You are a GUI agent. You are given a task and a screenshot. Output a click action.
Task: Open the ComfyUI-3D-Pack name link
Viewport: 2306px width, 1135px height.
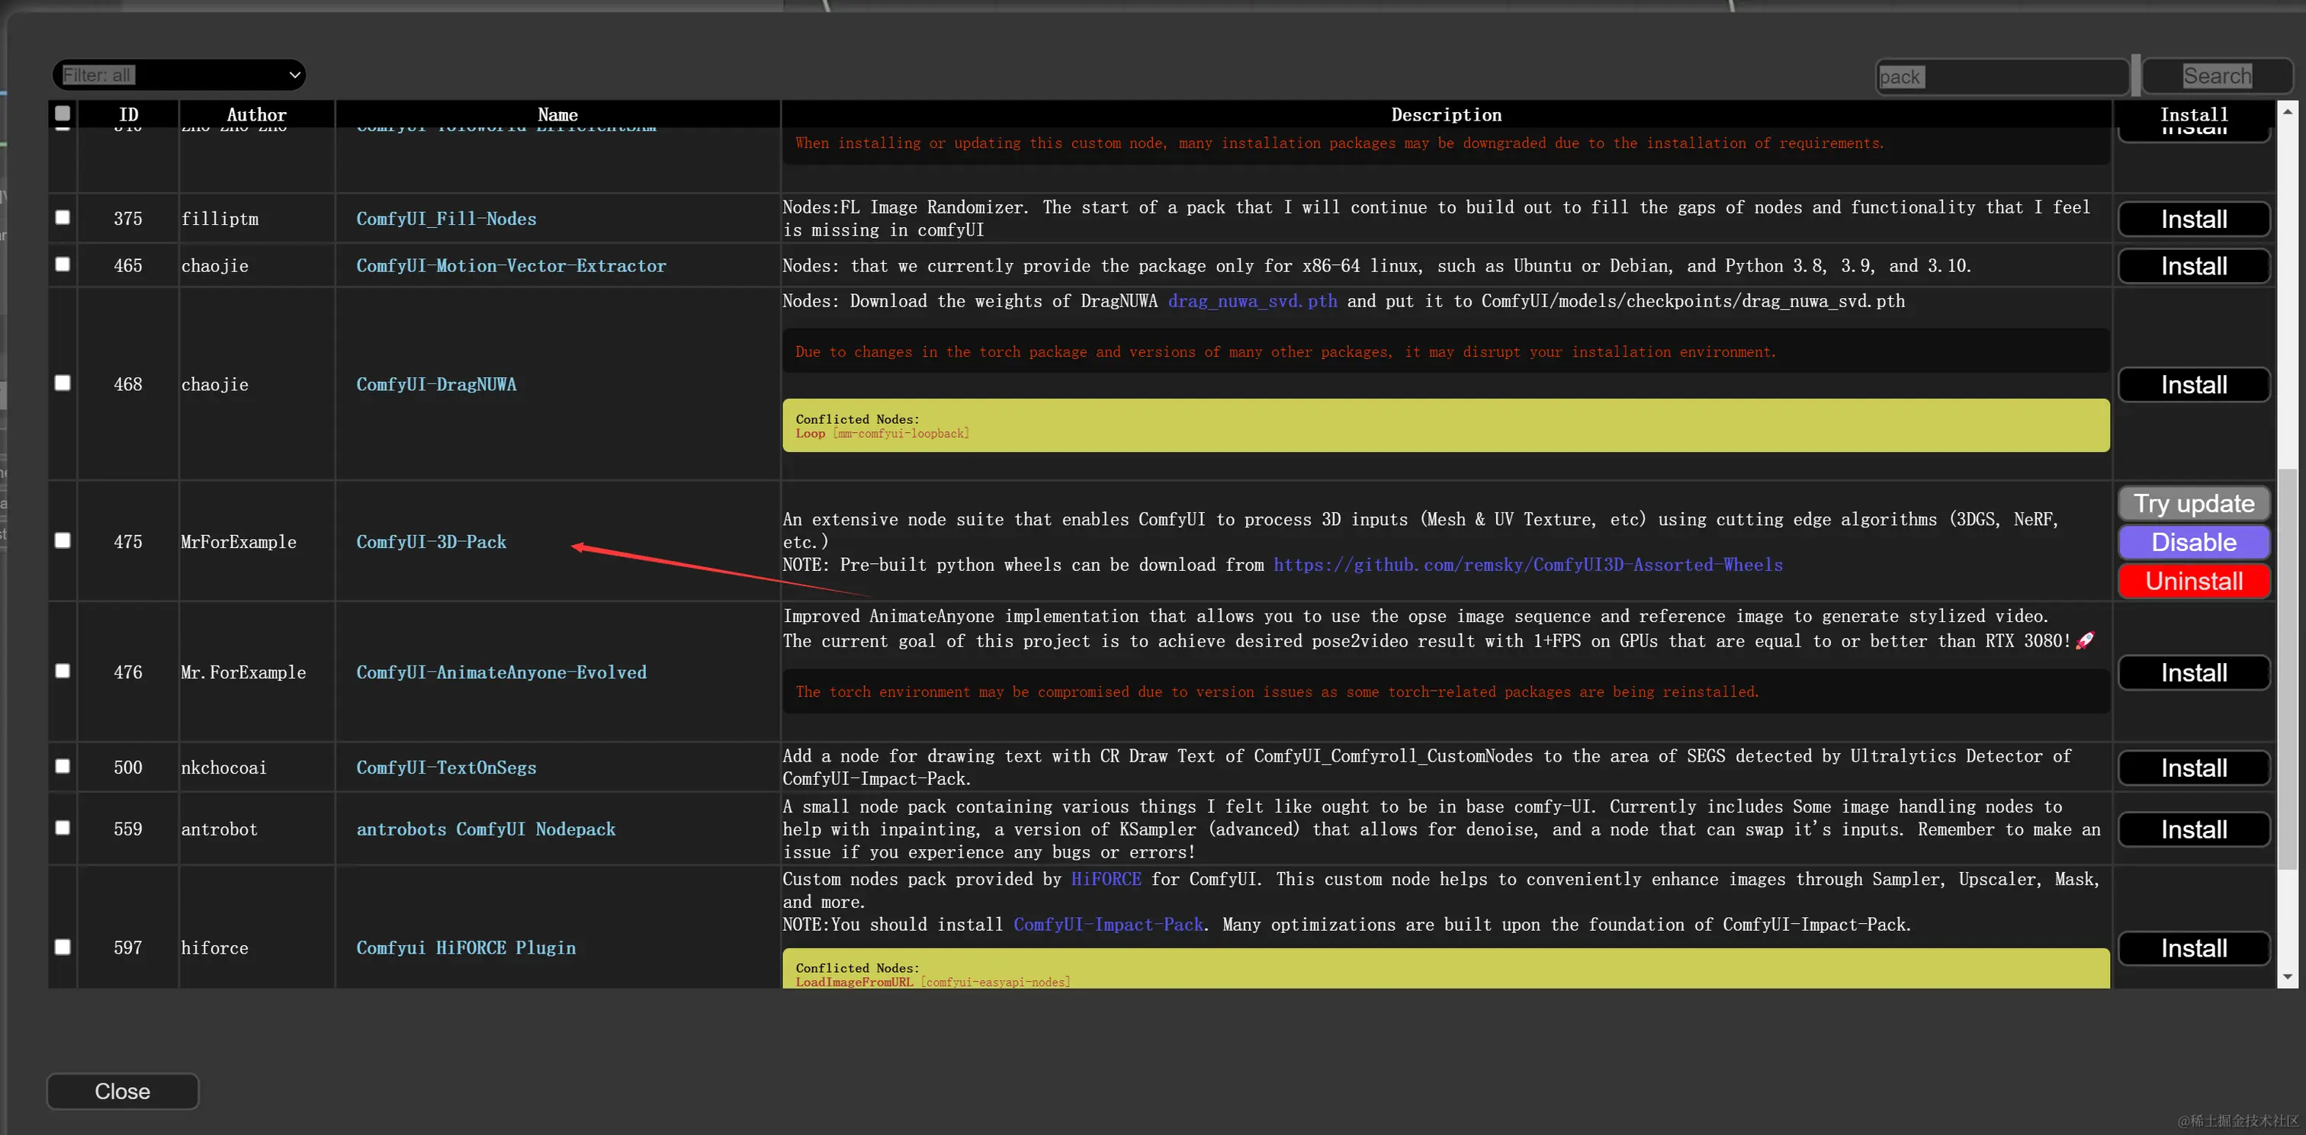coord(431,541)
